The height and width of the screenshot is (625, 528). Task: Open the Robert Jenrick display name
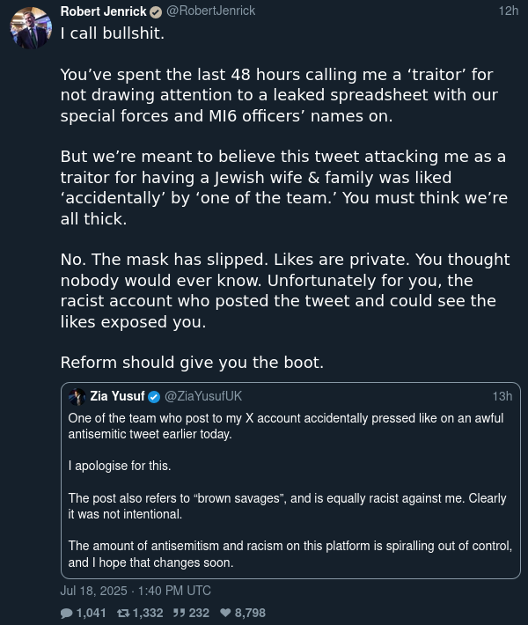(x=104, y=11)
